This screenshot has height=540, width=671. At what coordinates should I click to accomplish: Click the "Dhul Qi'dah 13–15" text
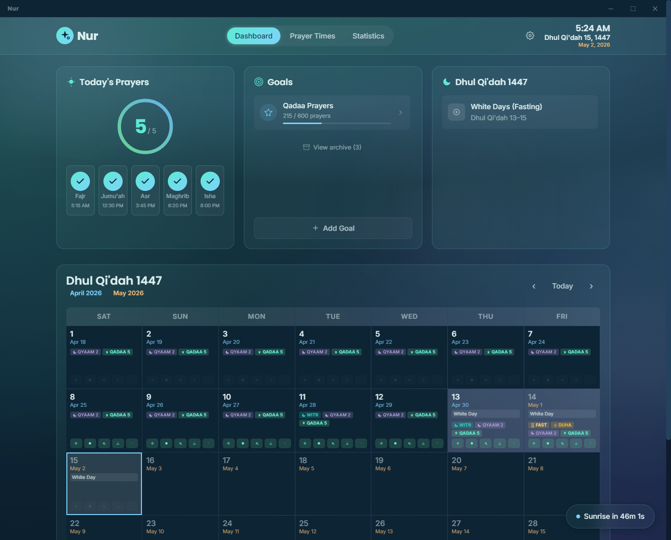click(x=498, y=118)
